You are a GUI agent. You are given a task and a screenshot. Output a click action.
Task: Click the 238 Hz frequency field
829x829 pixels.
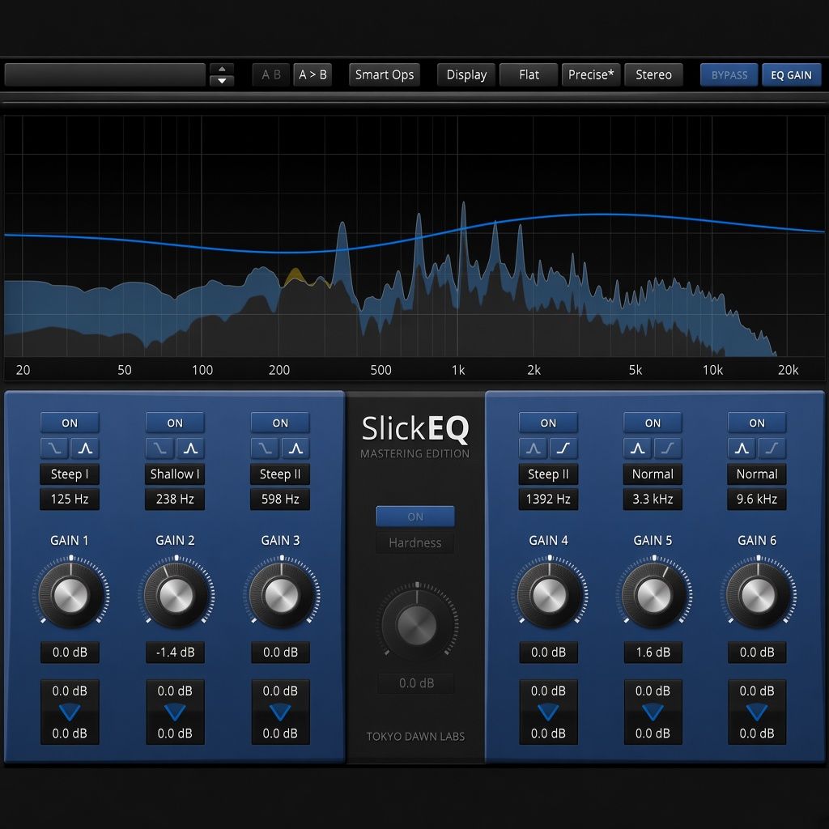[175, 499]
